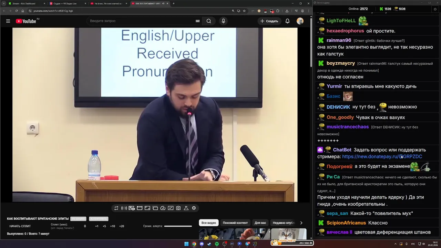The image size is (441, 248).
Task: Add +10 minutes to split
Action: pyautogui.click(x=113, y=226)
